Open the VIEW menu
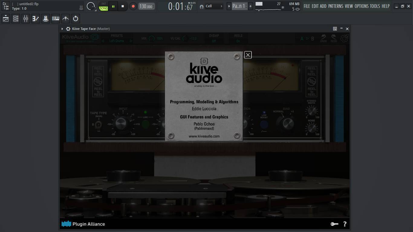 (x=349, y=6)
